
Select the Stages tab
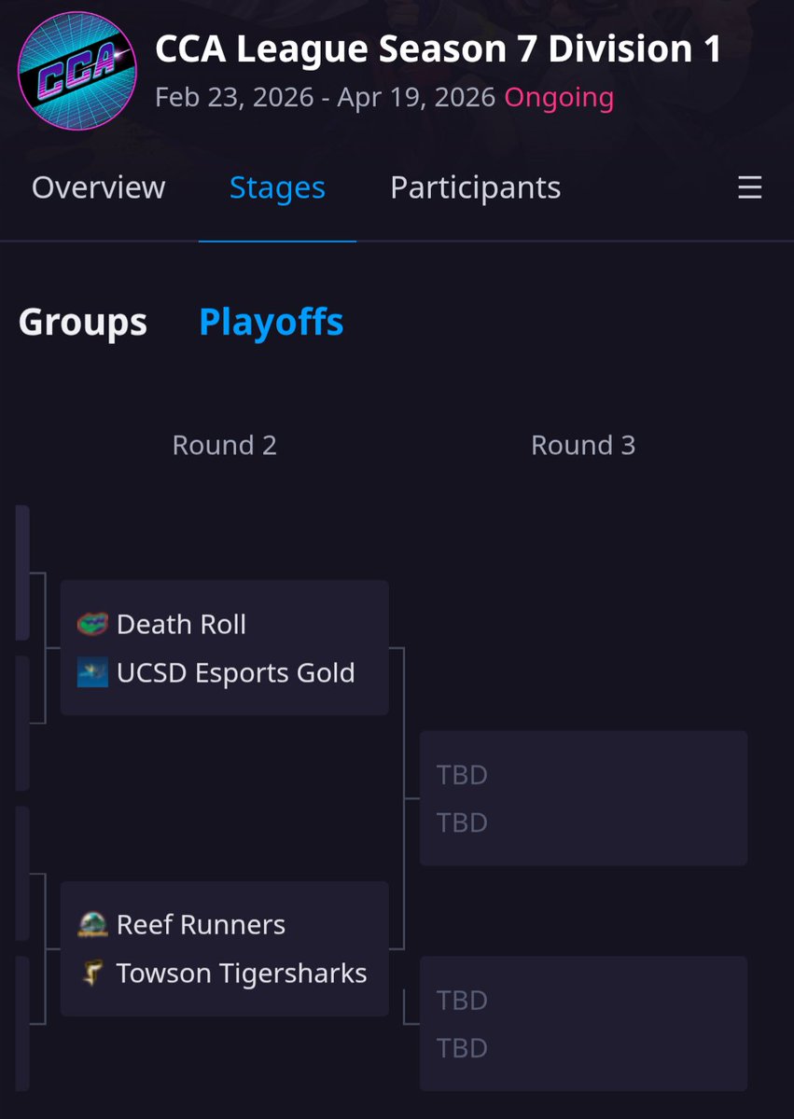tap(277, 187)
